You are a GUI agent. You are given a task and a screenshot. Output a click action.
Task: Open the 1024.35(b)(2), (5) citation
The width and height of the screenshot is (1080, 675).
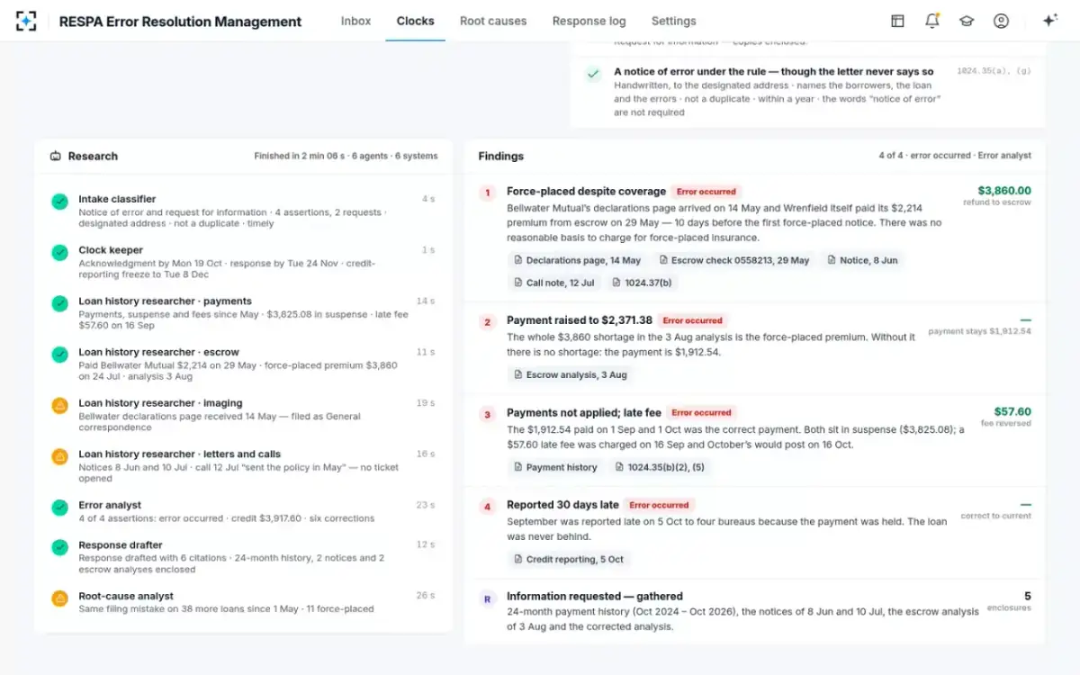pos(660,467)
